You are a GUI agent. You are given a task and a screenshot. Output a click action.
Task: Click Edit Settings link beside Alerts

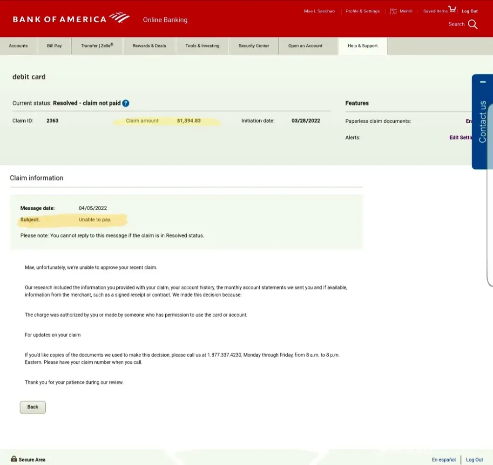pos(460,138)
